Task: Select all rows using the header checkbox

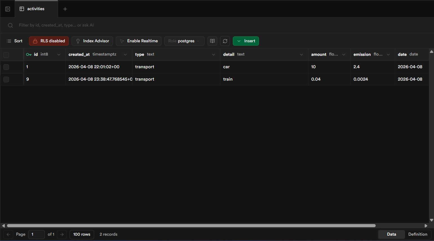Action: click(6, 55)
